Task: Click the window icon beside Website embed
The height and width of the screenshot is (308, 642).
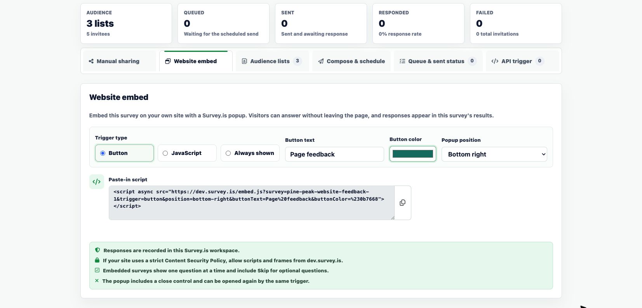Action: pyautogui.click(x=168, y=61)
